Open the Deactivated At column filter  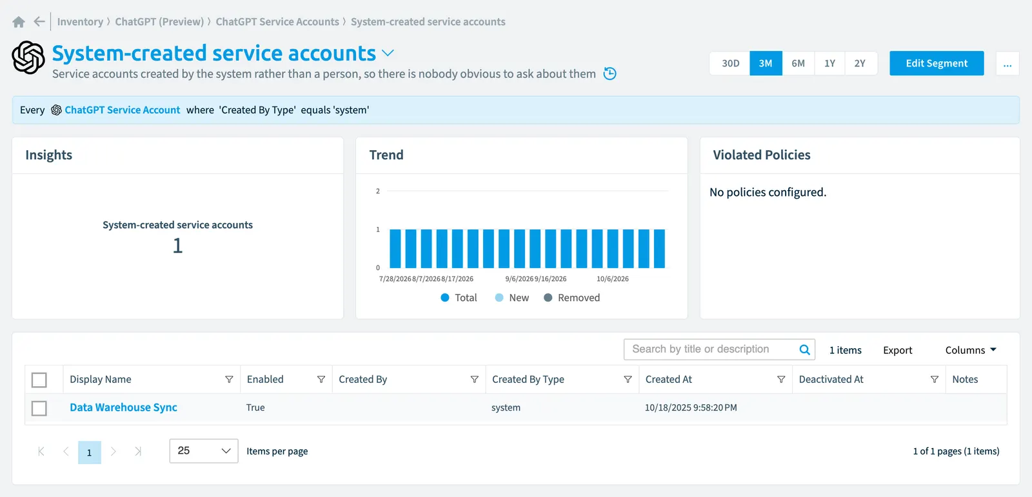coord(934,379)
